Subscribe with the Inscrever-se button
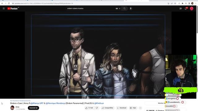This screenshot has height=111, width=198. coord(33,108)
